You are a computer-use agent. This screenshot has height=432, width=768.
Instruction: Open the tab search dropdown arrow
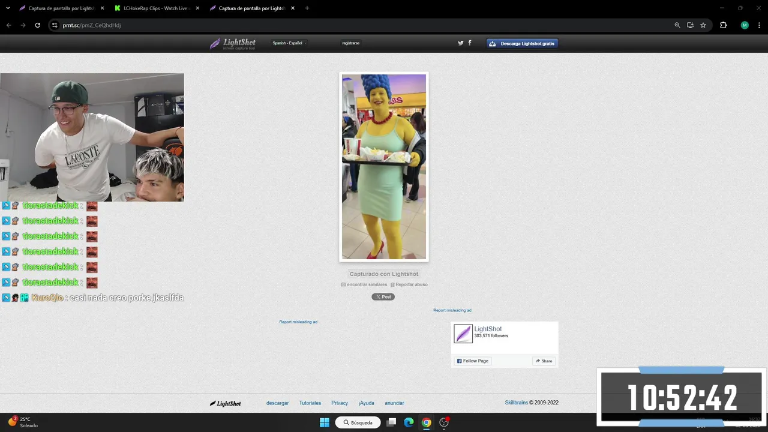(8, 8)
